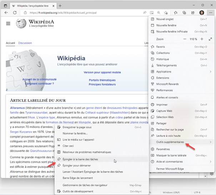This screenshot has height=195, width=216.
Task: Switch to the Discussion tab
Action: 25,43
